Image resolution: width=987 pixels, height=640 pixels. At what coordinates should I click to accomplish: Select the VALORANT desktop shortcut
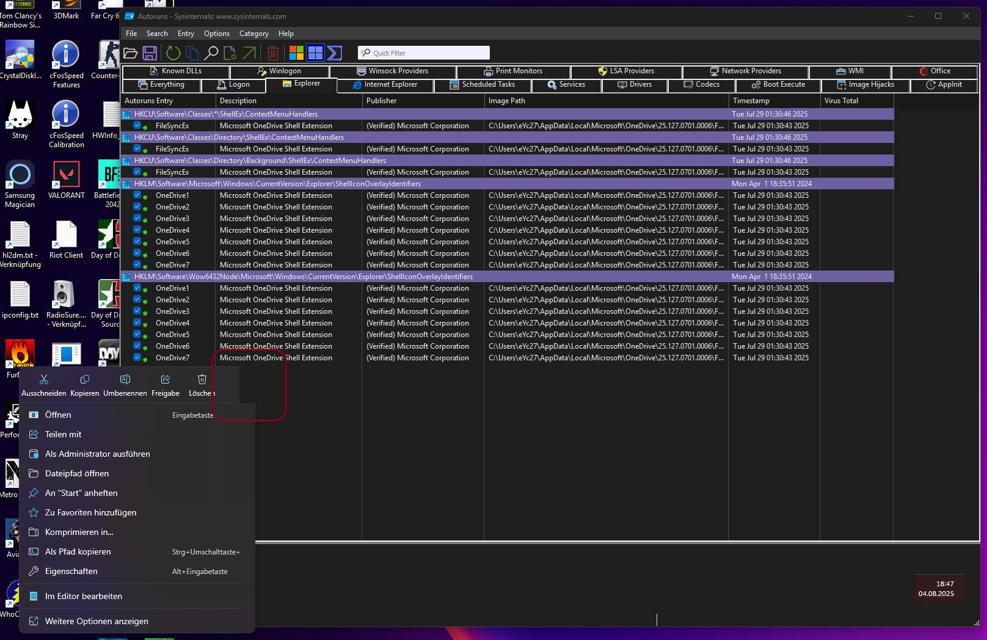tap(67, 180)
